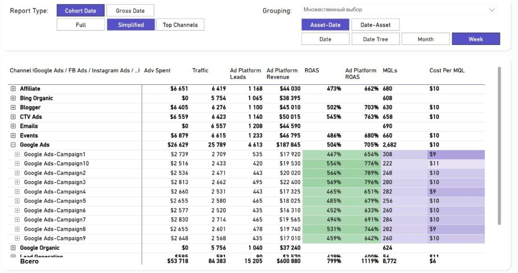
Task: Expand the Google Ads-Campaign9 row
Action: click(x=18, y=238)
